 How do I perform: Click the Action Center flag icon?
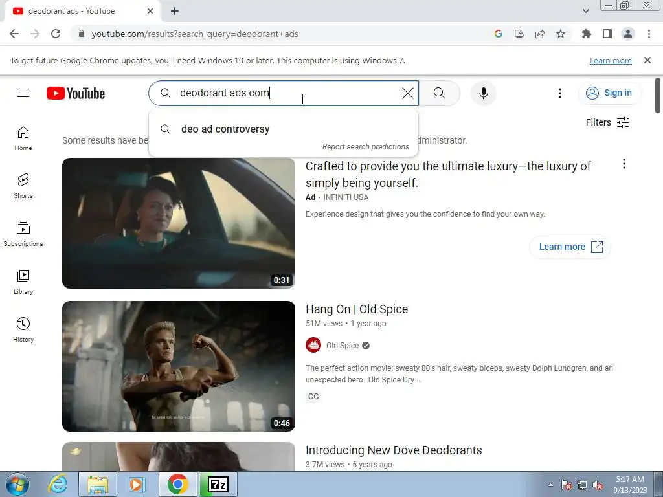pyautogui.click(x=567, y=485)
